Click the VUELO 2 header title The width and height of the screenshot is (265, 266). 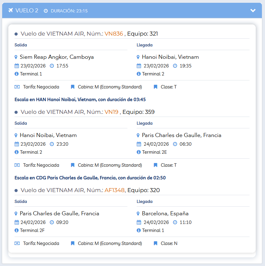click(x=27, y=11)
